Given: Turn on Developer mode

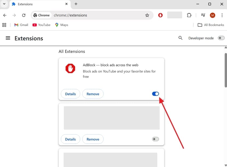Looking at the screenshot, I should [x=221, y=38].
